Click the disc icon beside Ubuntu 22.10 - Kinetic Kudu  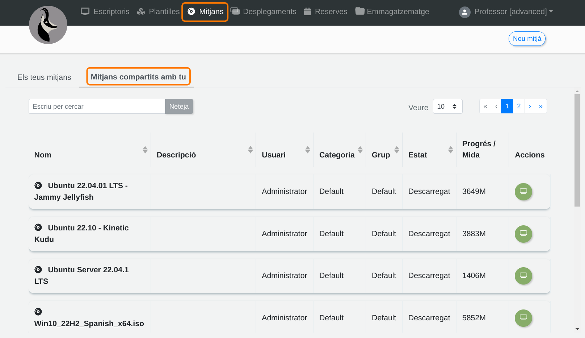38,227
